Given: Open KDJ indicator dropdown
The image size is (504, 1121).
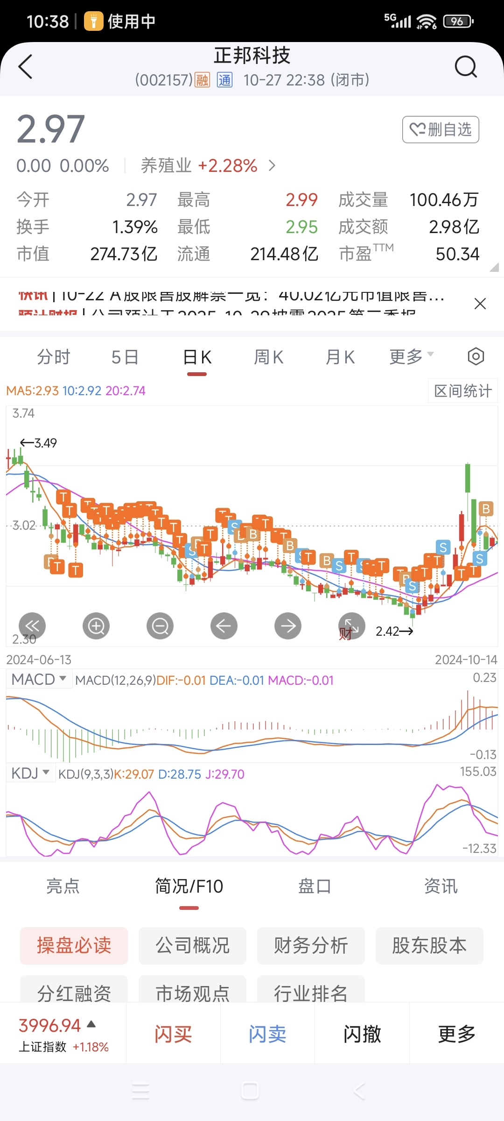Looking at the screenshot, I should point(30,773).
